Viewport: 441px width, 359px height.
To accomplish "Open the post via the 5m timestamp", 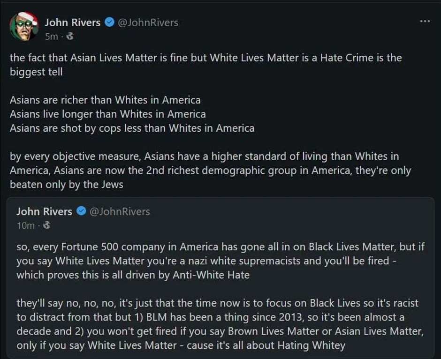I will pyautogui.click(x=52, y=37).
